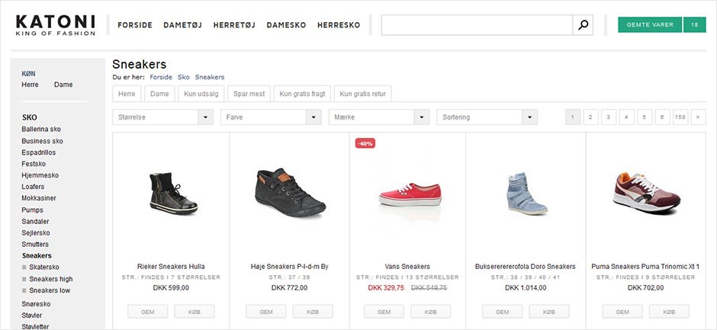Click the search magnifier icon
The height and width of the screenshot is (330, 717).
pos(584,25)
